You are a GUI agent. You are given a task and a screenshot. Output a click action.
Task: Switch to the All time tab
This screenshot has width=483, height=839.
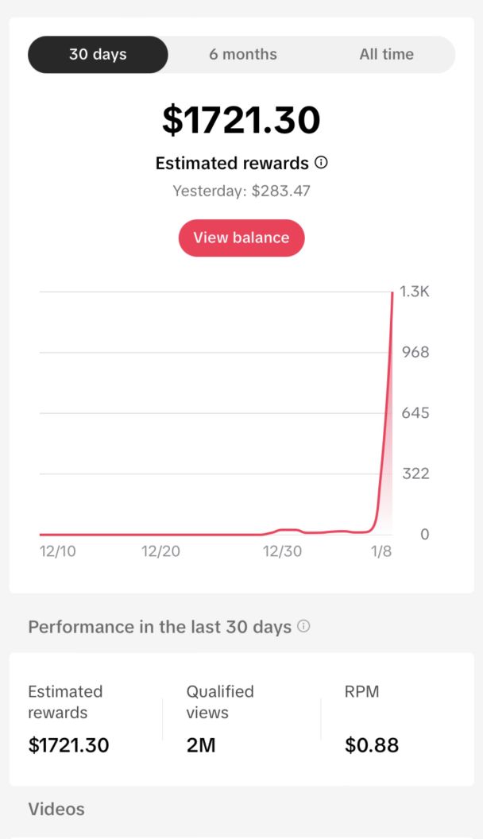click(386, 55)
